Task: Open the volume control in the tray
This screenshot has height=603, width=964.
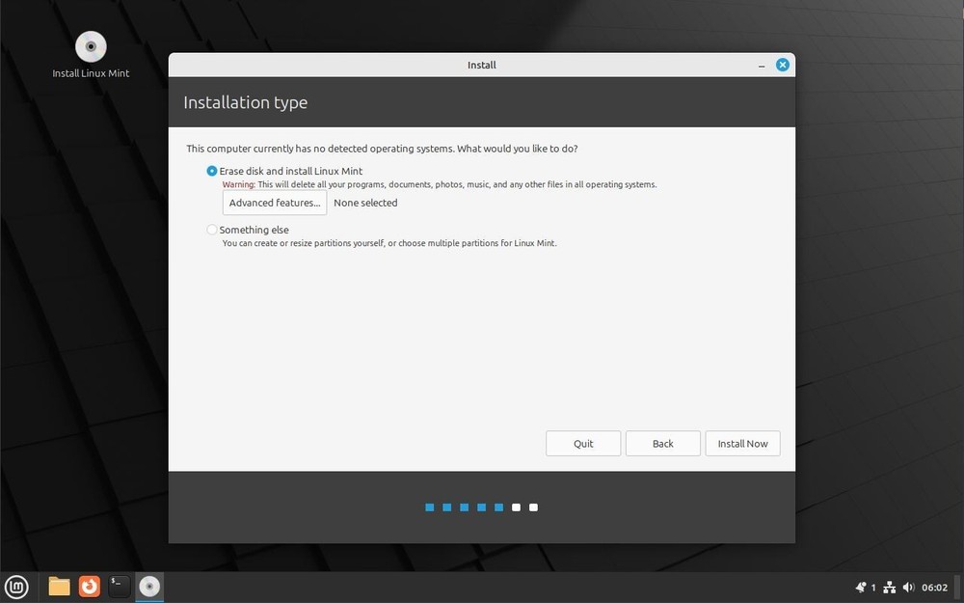Action: pos(907,587)
